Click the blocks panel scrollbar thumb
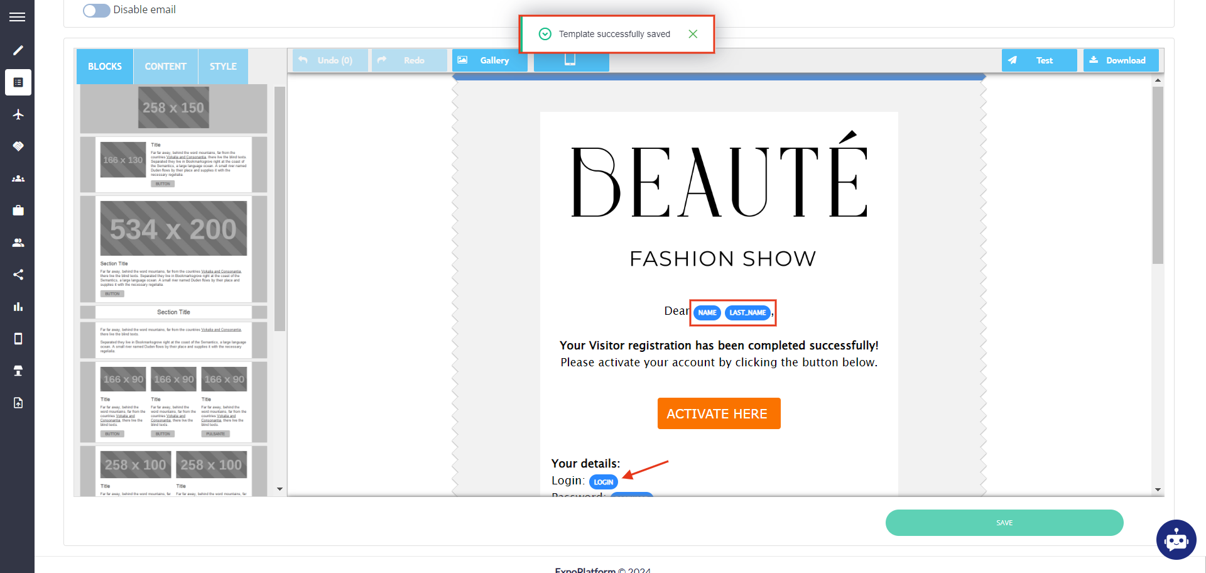 (280, 209)
